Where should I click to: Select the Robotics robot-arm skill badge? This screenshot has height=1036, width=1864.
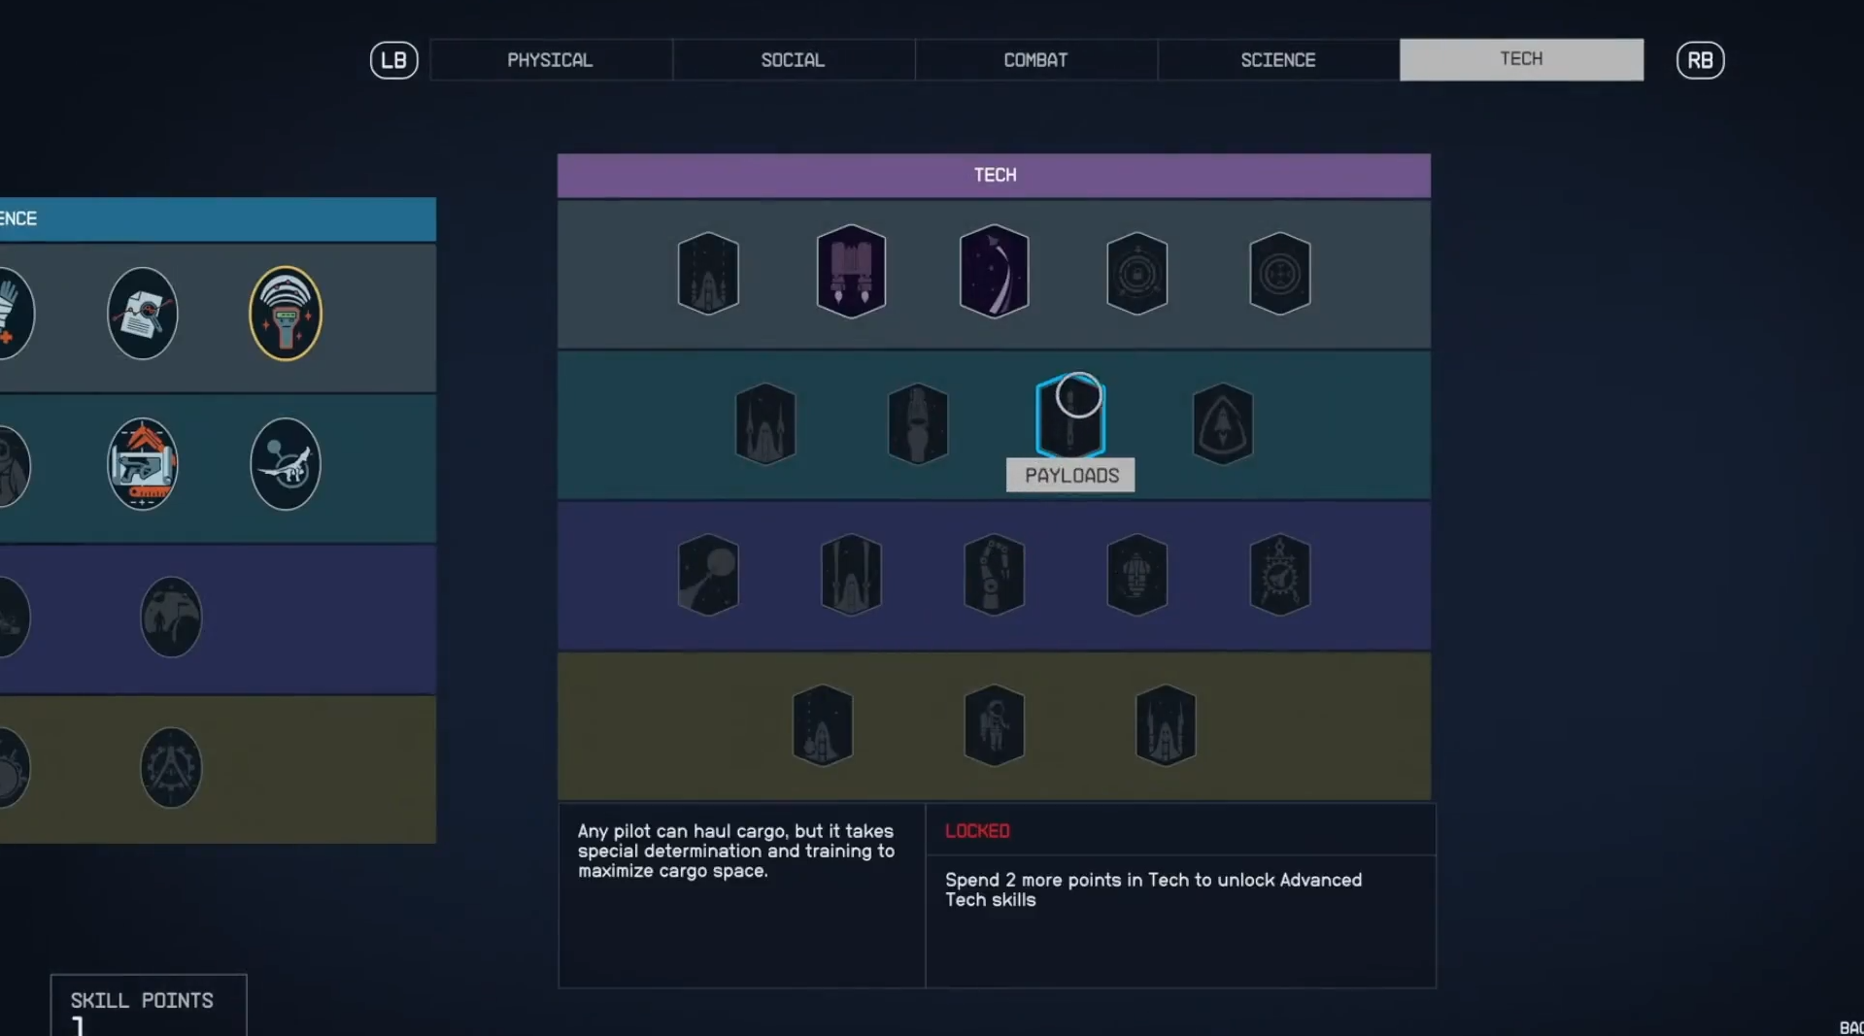tap(994, 574)
